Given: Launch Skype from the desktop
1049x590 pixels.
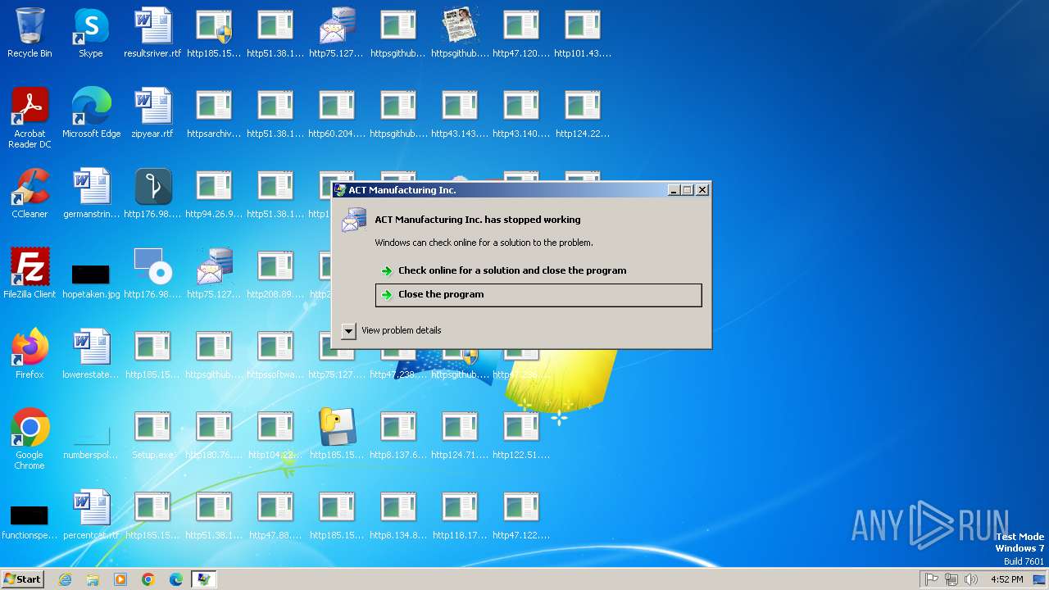Looking at the screenshot, I should point(91,33).
